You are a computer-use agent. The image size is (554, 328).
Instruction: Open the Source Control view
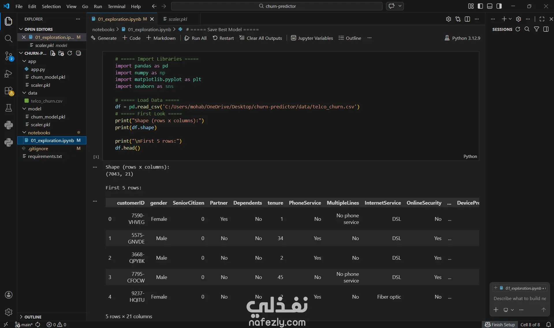tap(9, 56)
